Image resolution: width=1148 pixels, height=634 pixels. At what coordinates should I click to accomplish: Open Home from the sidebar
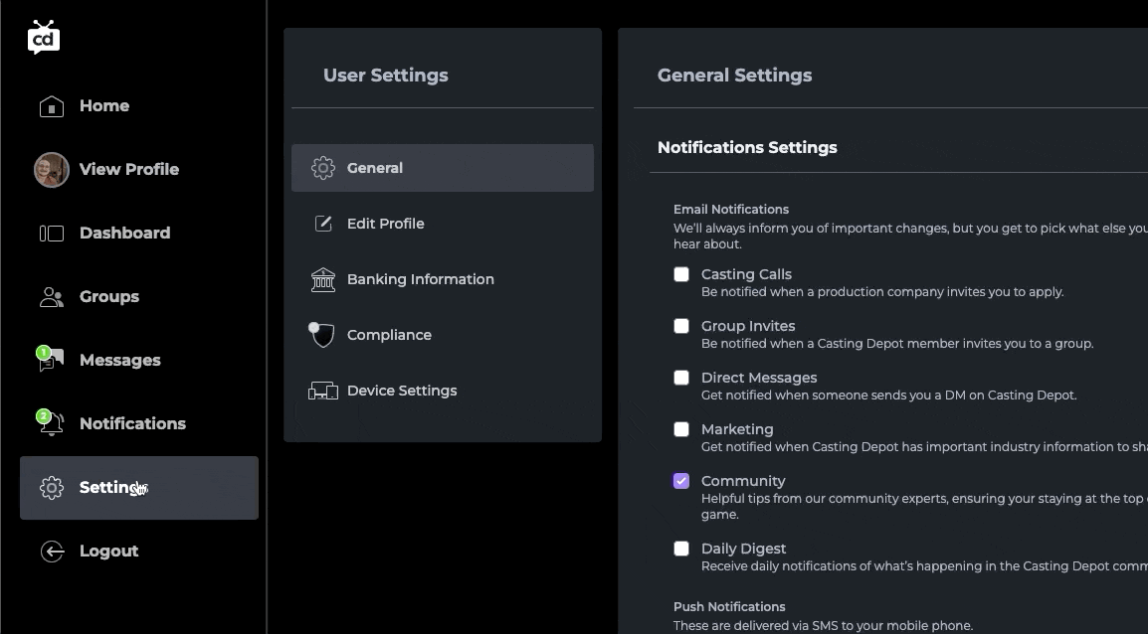[103, 105]
